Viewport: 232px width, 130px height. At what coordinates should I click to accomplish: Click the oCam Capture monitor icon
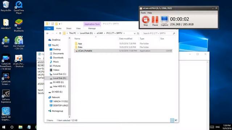(x=164, y=21)
